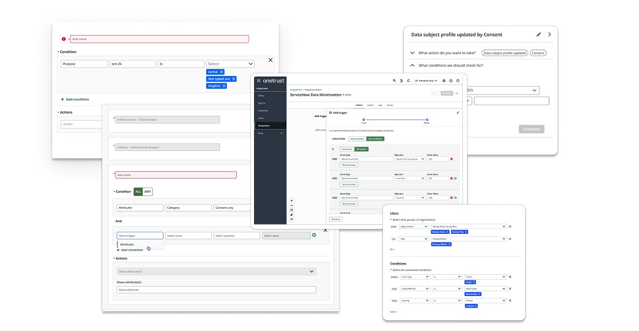Click the Complete button
Image resolution: width=639 pixels, height=331 pixels.
click(531, 129)
